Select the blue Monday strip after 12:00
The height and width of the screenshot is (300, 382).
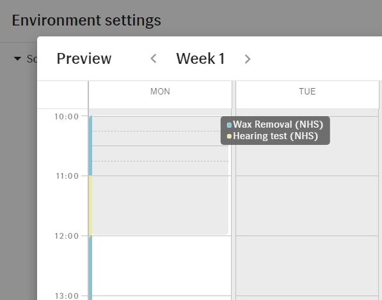coord(90,268)
